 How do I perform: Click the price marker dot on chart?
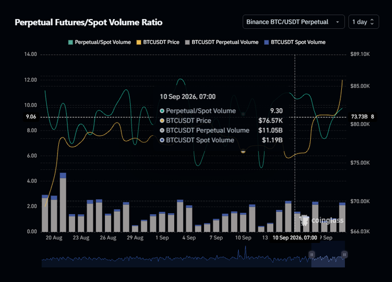pyautogui.click(x=243, y=151)
